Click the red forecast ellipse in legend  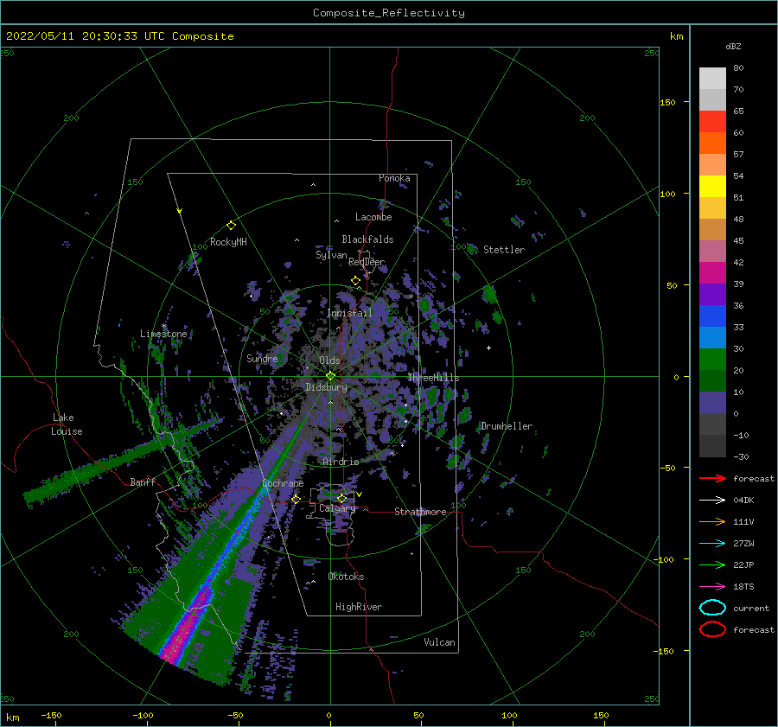[x=712, y=629]
